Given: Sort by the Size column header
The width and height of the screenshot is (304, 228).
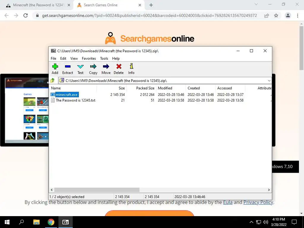Looking at the screenshot, I should click(x=112, y=88).
